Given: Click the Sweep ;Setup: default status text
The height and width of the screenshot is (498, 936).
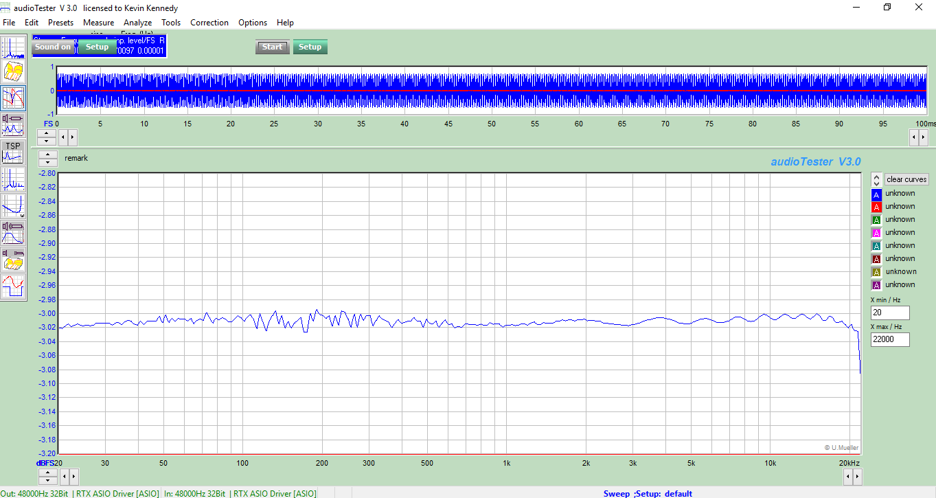Looking at the screenshot, I should click(648, 493).
